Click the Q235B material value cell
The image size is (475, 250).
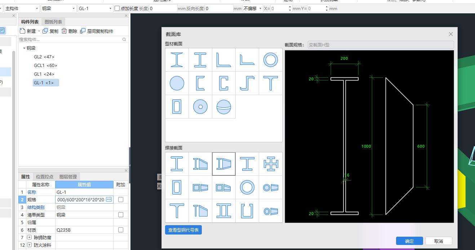(84, 230)
